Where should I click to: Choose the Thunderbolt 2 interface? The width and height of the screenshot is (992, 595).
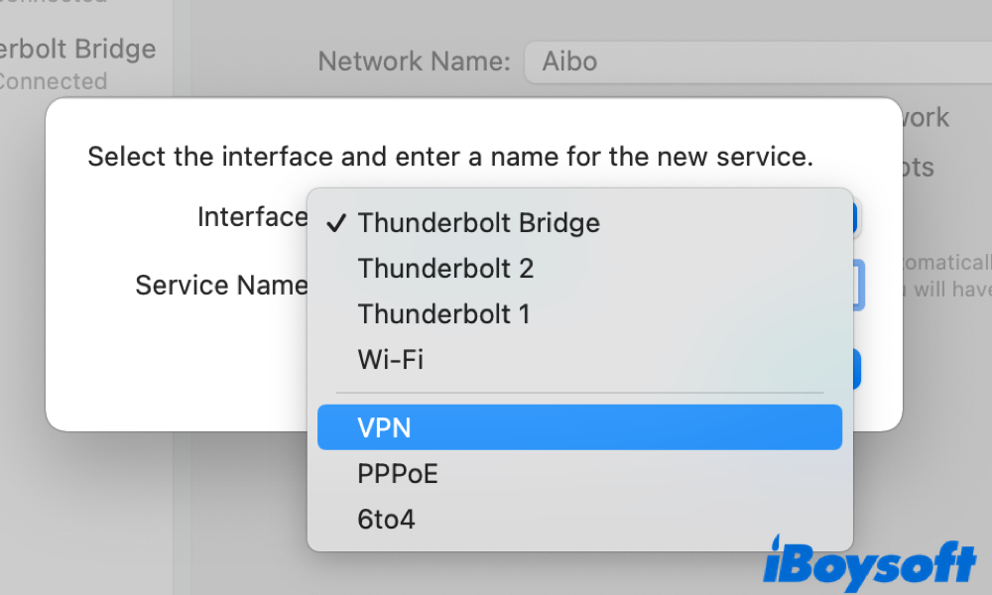click(445, 268)
